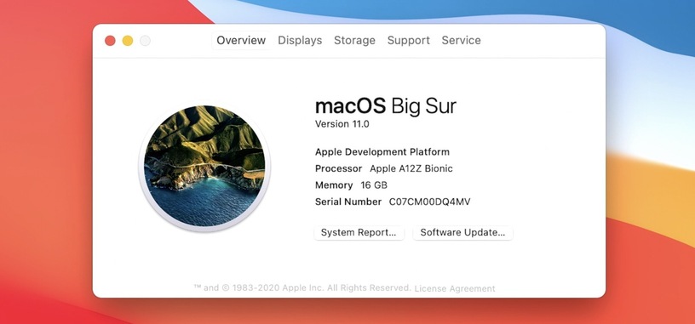Select serial number C07CM00DQ4MV

(x=429, y=202)
